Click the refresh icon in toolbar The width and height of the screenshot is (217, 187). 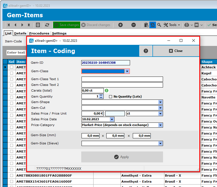click(x=47, y=25)
